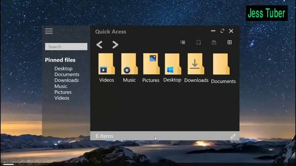Select the Documents folder icon
The width and height of the screenshot is (296, 166).
click(x=221, y=64)
